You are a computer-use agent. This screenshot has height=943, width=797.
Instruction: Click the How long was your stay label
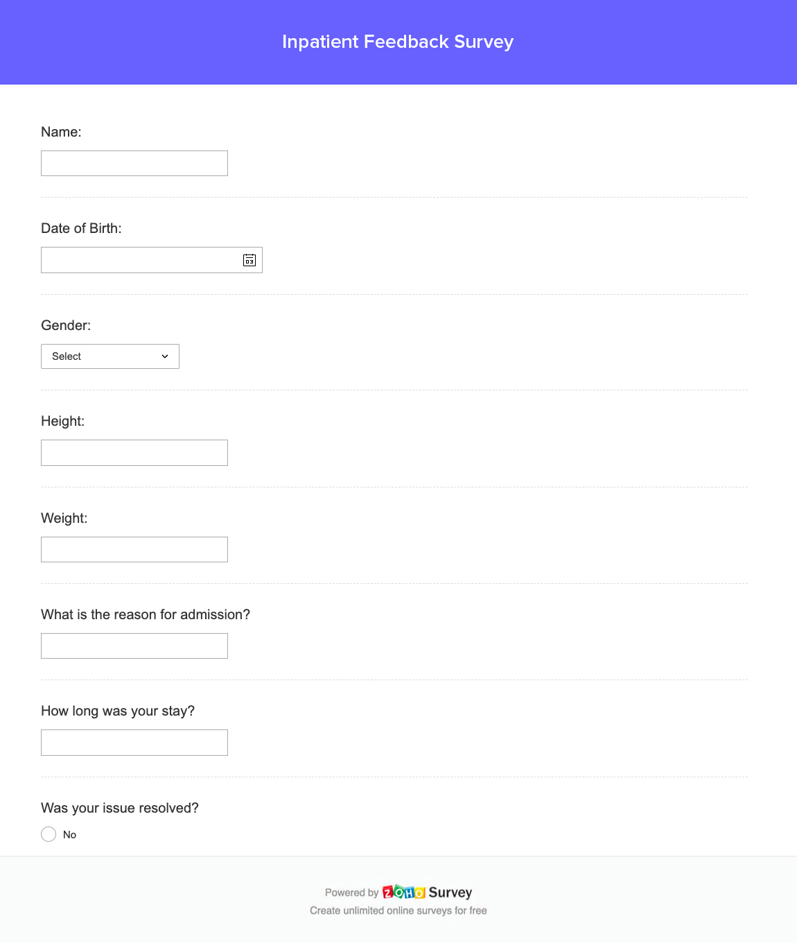(x=117, y=711)
